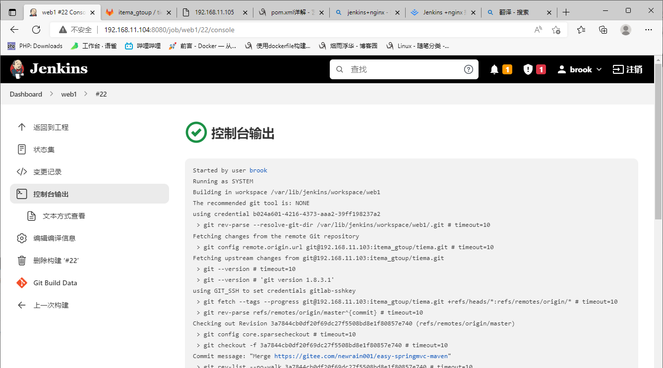Close the web1 #22 Console tab
663x368 pixels.
[92, 12]
